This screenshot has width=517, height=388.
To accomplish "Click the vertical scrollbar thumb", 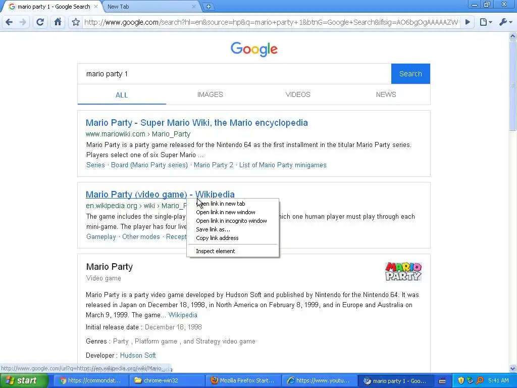I will tap(513, 85).
